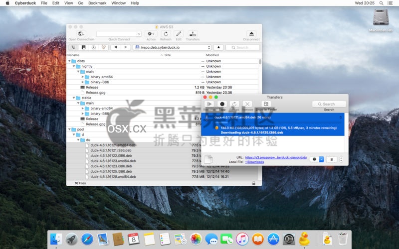Click the lock icon in browser status bar
This screenshot has height=249, width=399.
[x=254, y=183]
